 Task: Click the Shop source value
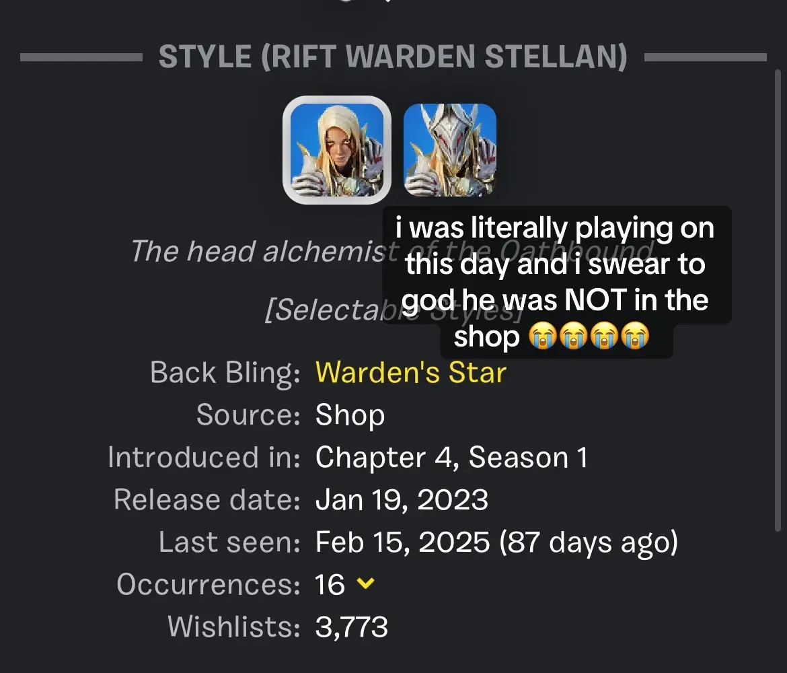click(350, 415)
